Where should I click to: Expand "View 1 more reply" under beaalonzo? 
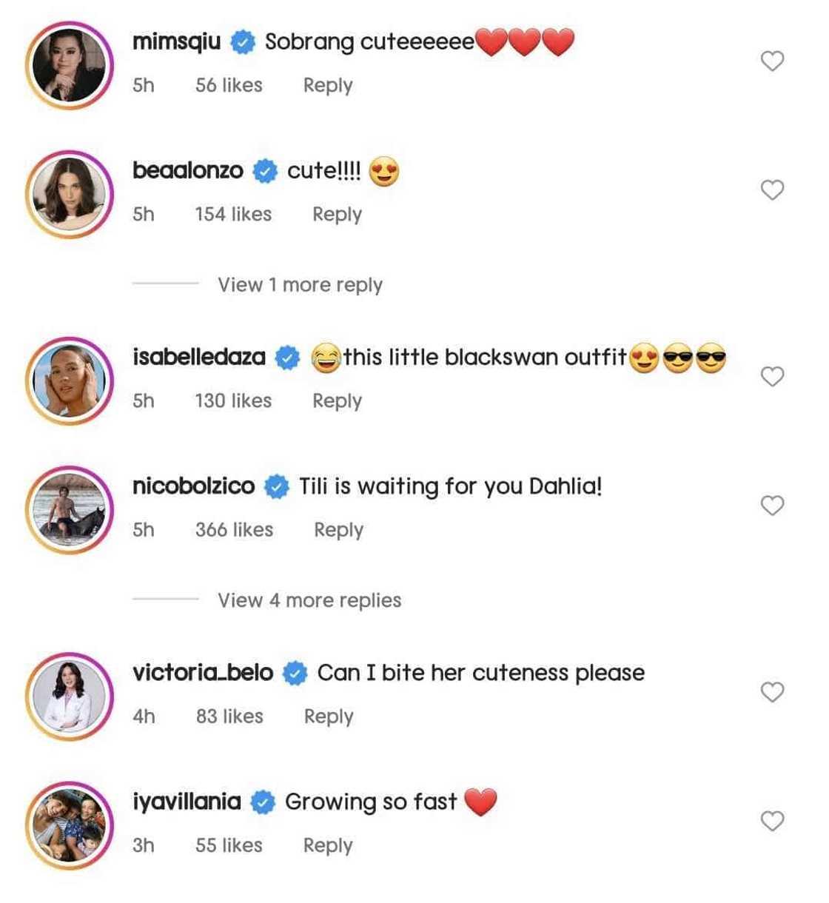pos(300,285)
